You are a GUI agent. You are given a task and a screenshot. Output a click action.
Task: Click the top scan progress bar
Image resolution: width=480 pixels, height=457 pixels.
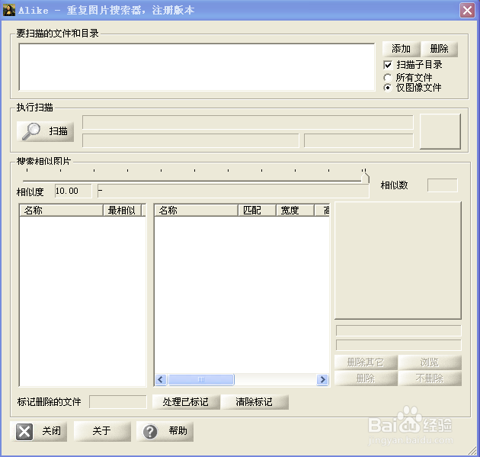pos(248,122)
